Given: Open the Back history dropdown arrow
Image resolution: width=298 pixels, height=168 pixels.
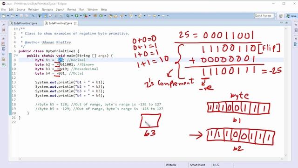Looking at the screenshot, I should tap(159, 16).
